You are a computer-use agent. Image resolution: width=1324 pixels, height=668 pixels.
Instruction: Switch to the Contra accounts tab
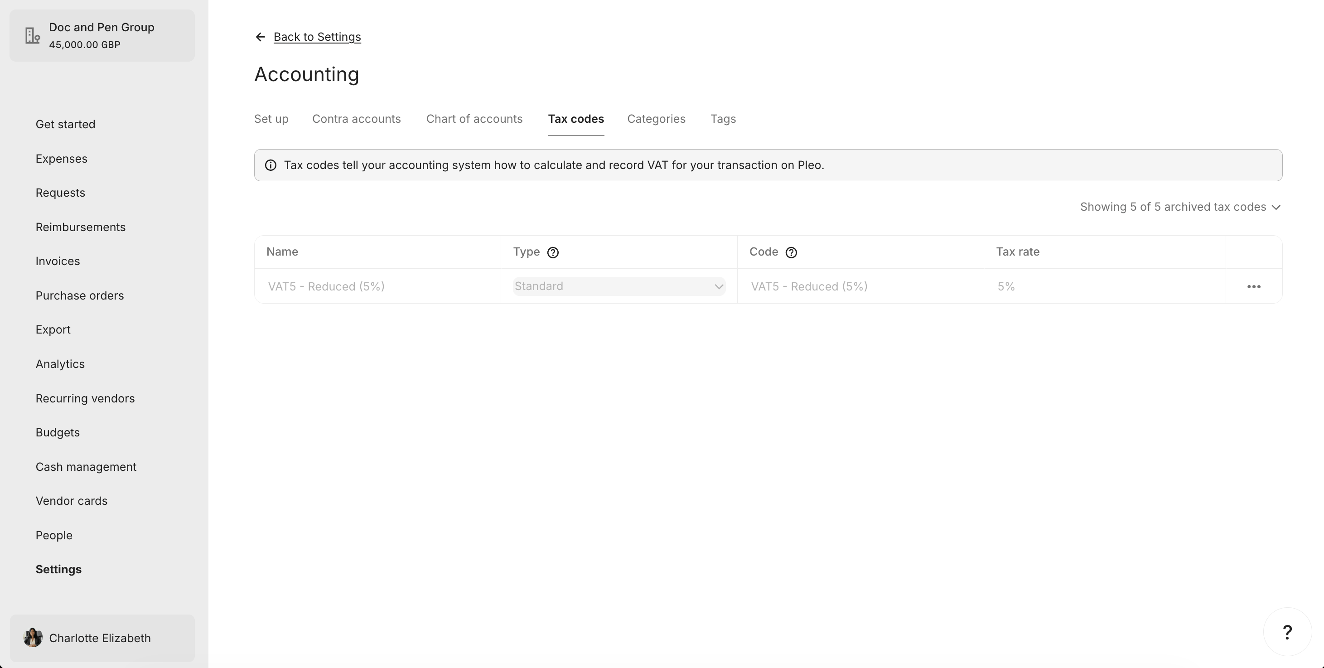[356, 119]
